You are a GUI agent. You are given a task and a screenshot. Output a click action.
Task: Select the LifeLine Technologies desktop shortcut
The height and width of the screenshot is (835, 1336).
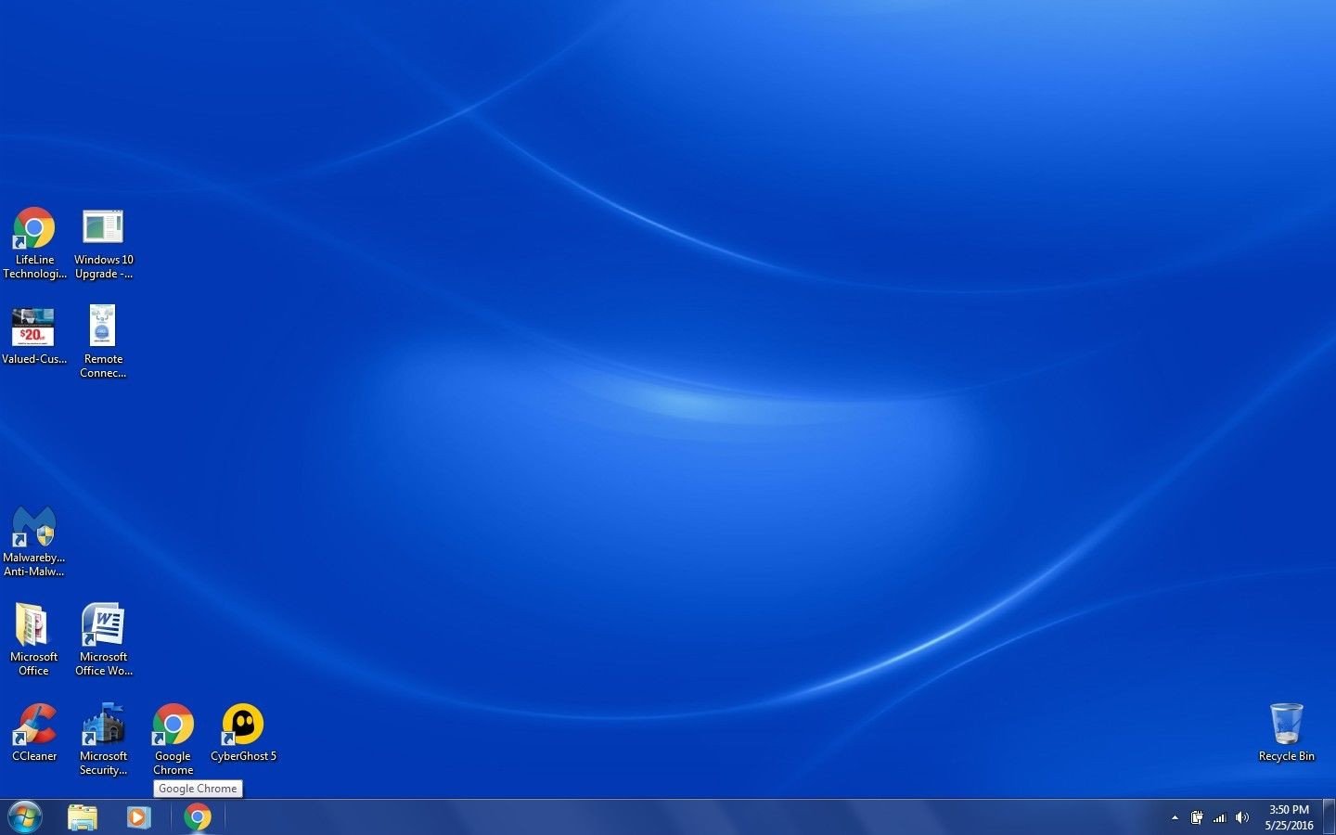pos(34,229)
